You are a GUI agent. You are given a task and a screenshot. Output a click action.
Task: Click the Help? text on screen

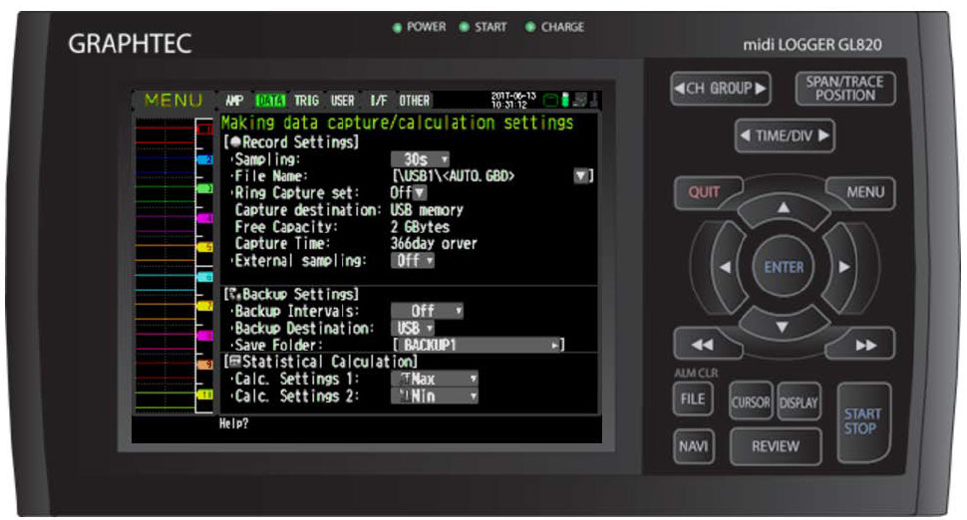(233, 424)
